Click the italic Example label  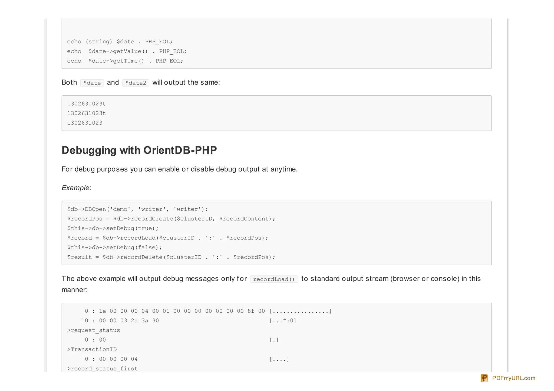click(x=75, y=188)
